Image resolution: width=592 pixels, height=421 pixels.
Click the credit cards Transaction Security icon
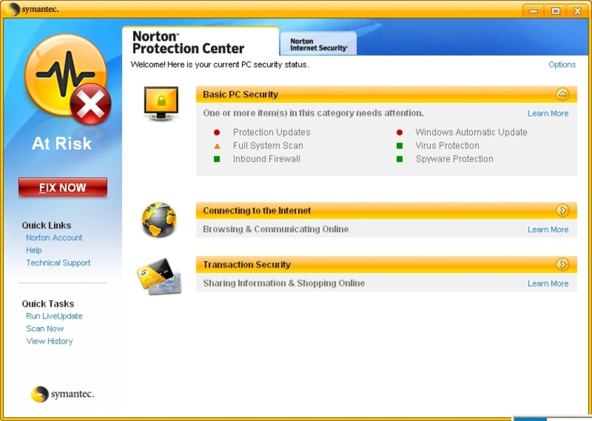coord(159,276)
